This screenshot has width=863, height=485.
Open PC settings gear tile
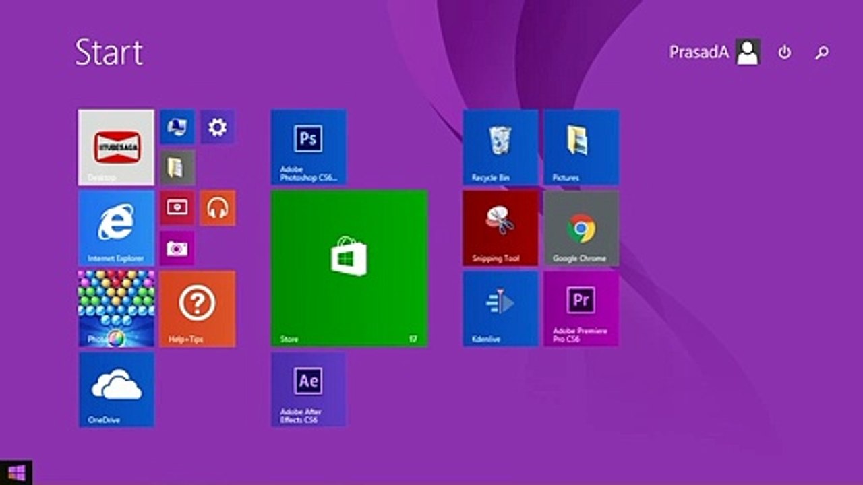[217, 127]
